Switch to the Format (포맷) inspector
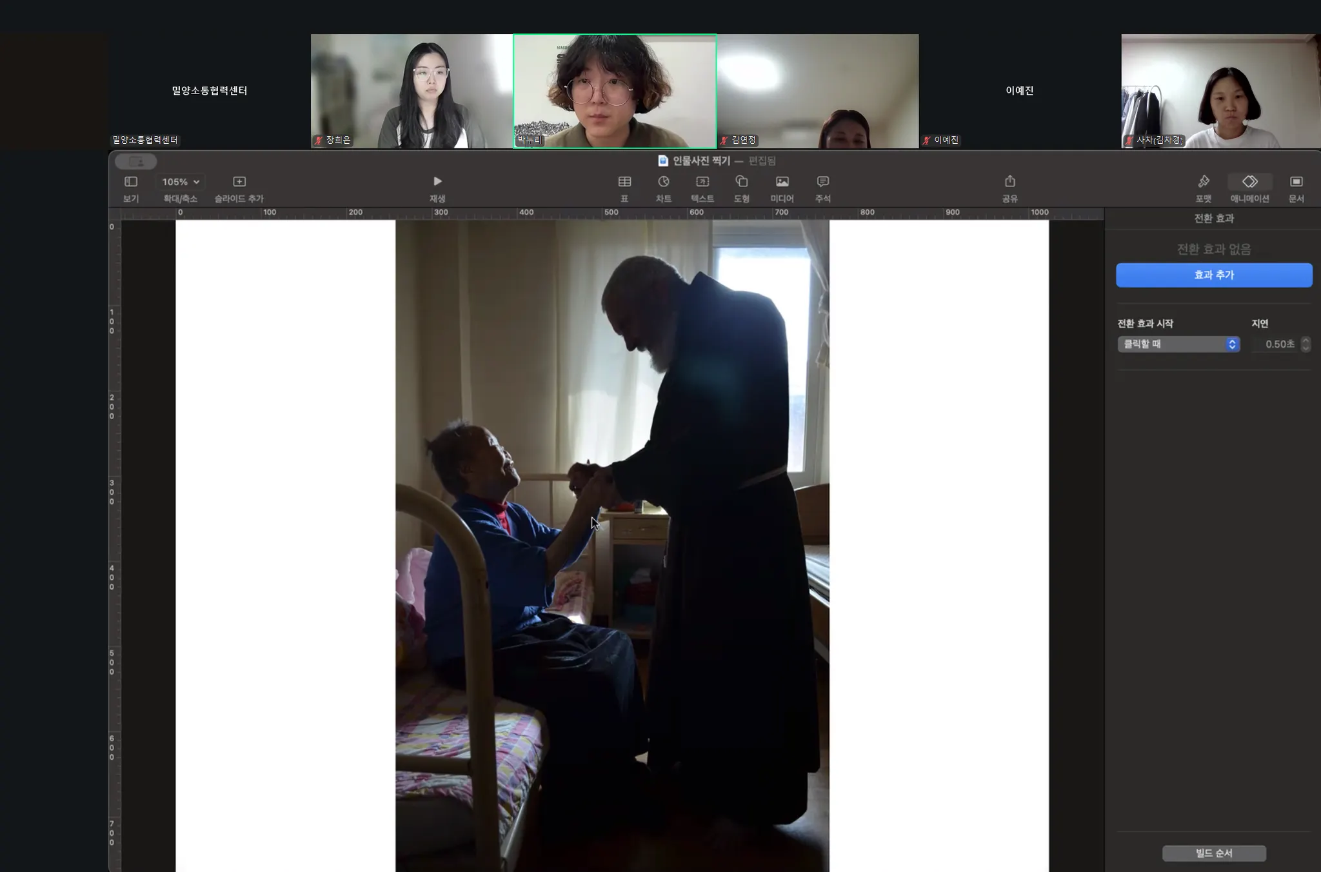The height and width of the screenshot is (872, 1321). 1203,183
